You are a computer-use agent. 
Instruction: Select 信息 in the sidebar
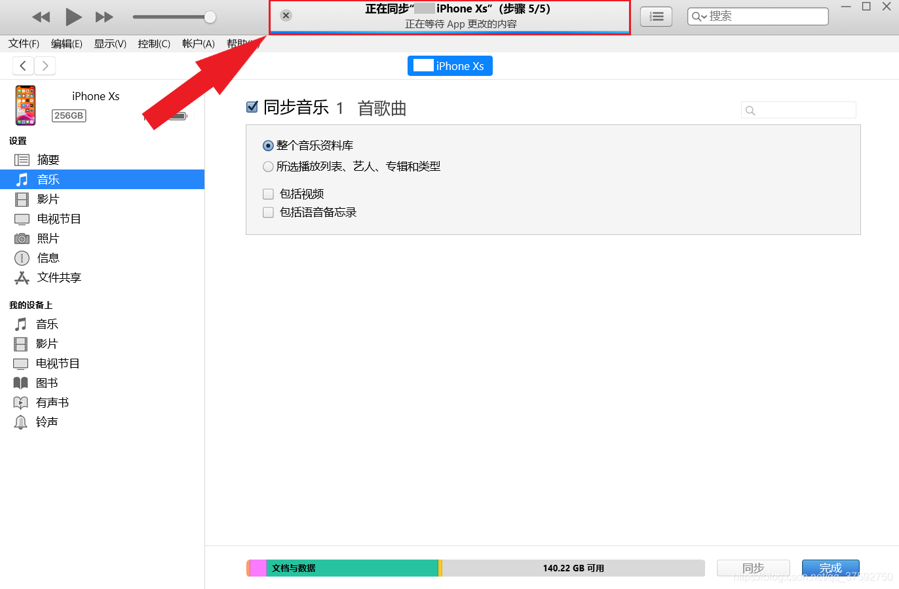[x=102, y=258]
